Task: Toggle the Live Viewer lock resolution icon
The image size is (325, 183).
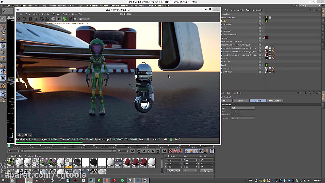Action: click(47, 19)
